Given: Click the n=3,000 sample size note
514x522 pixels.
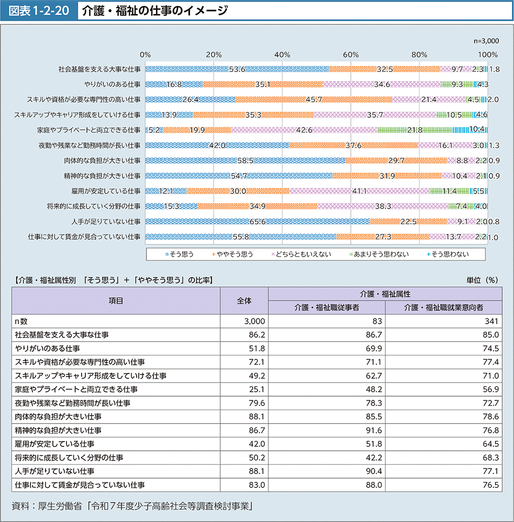Looking at the screenshot, I should (486, 41).
